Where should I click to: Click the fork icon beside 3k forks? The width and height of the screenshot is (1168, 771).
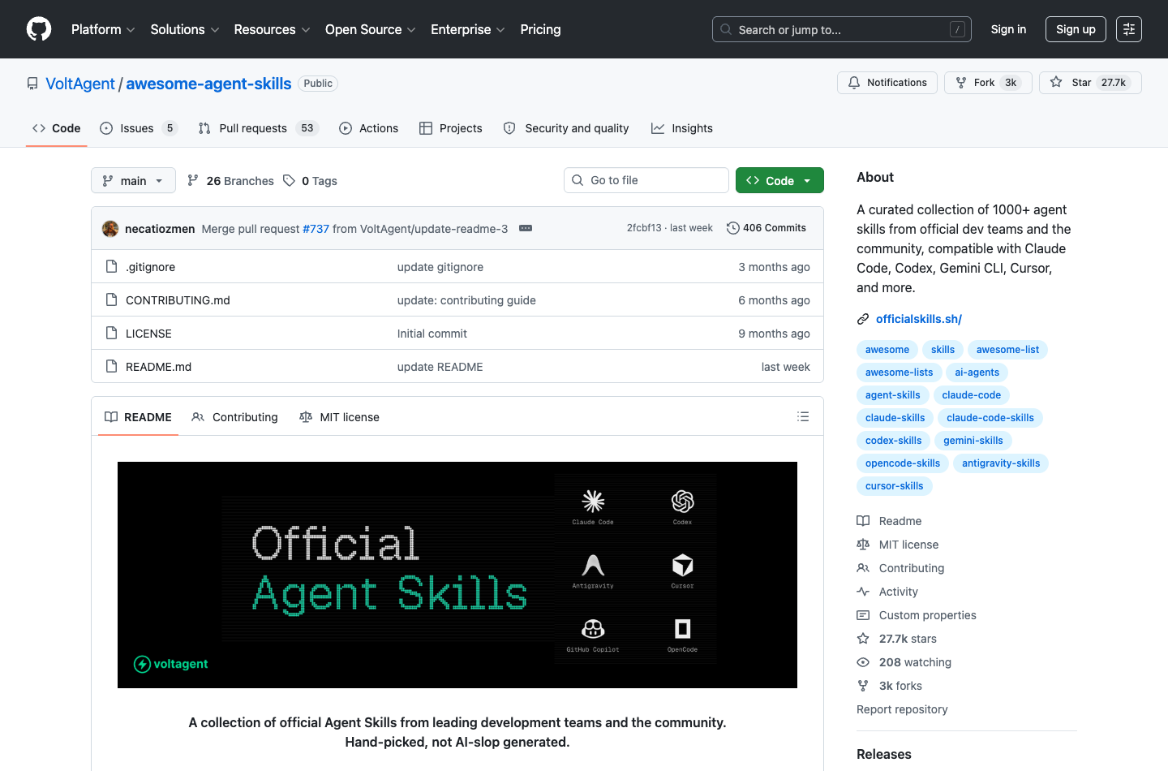[863, 686]
